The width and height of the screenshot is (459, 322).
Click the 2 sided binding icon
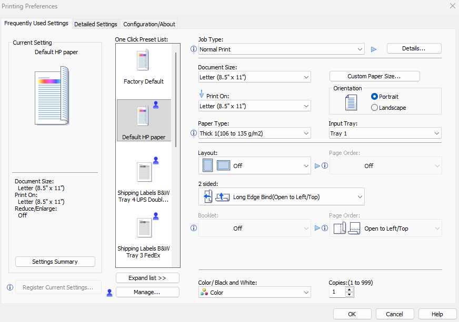209,196
